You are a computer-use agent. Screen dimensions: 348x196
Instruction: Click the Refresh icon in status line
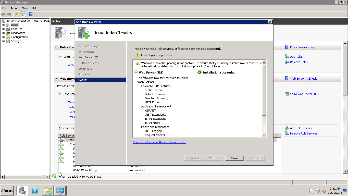(x=54, y=176)
